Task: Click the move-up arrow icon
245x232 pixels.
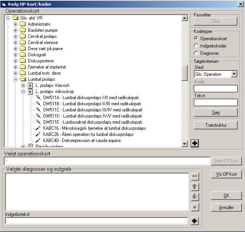Action: click(195, 187)
